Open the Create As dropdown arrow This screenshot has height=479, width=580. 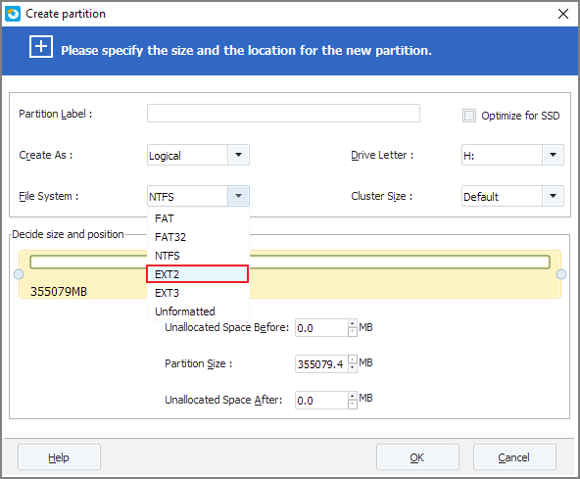pyautogui.click(x=238, y=155)
